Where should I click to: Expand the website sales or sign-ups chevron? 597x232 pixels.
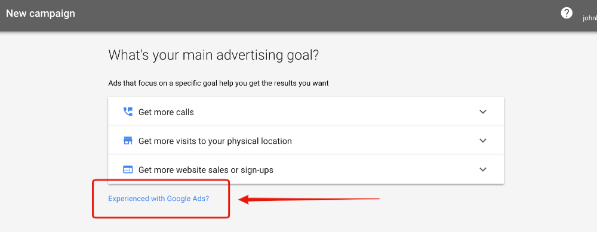coord(483,169)
